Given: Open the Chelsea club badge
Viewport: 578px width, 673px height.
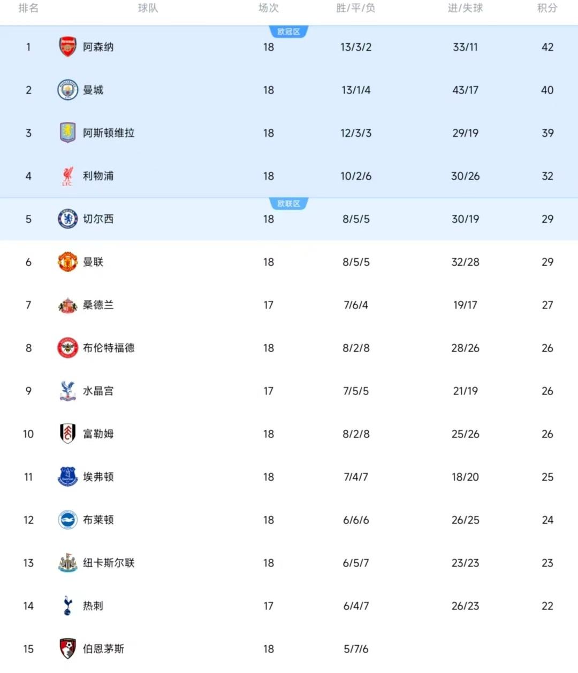Looking at the screenshot, I should tap(67, 219).
